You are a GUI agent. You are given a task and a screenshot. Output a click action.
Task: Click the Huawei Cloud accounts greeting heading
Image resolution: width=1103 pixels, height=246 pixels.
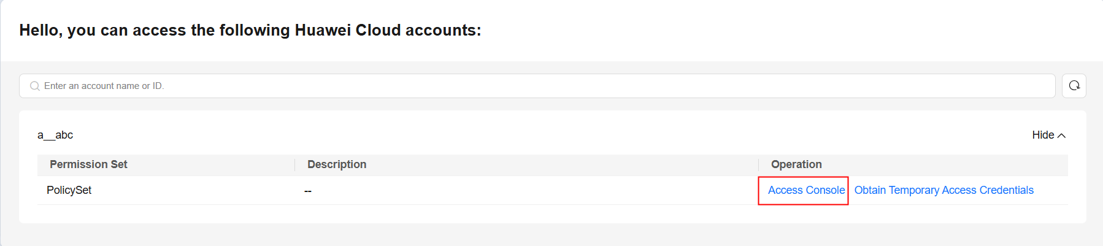(x=250, y=30)
